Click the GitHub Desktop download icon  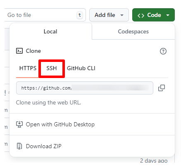19,124
